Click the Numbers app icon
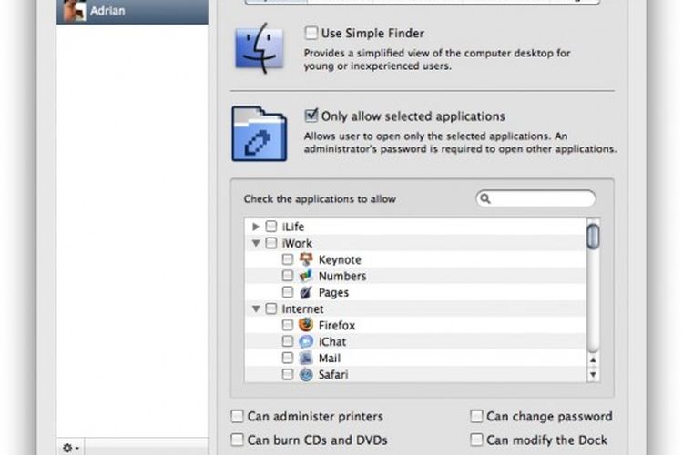The width and height of the screenshot is (683, 455). tap(306, 276)
